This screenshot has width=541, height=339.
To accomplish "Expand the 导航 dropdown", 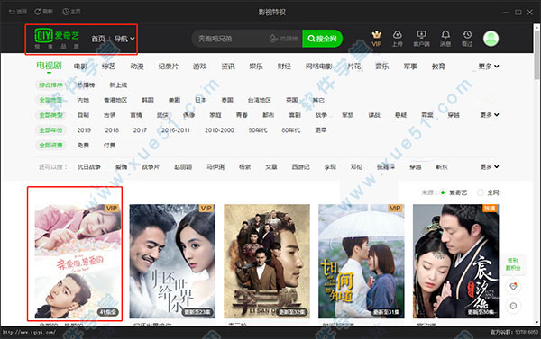I will 124,39.
